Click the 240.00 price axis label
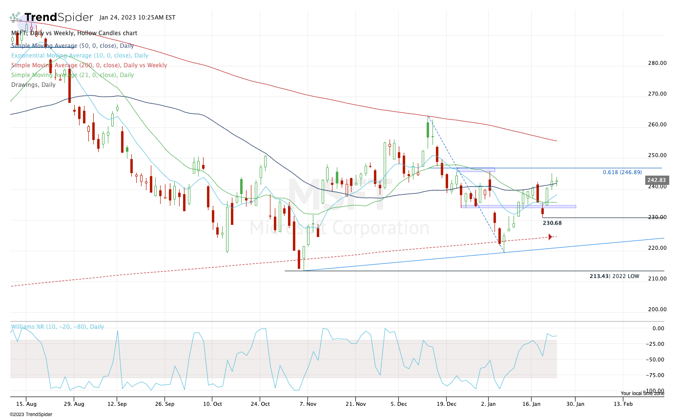Image resolution: width=679 pixels, height=419 pixels. pyautogui.click(x=657, y=186)
